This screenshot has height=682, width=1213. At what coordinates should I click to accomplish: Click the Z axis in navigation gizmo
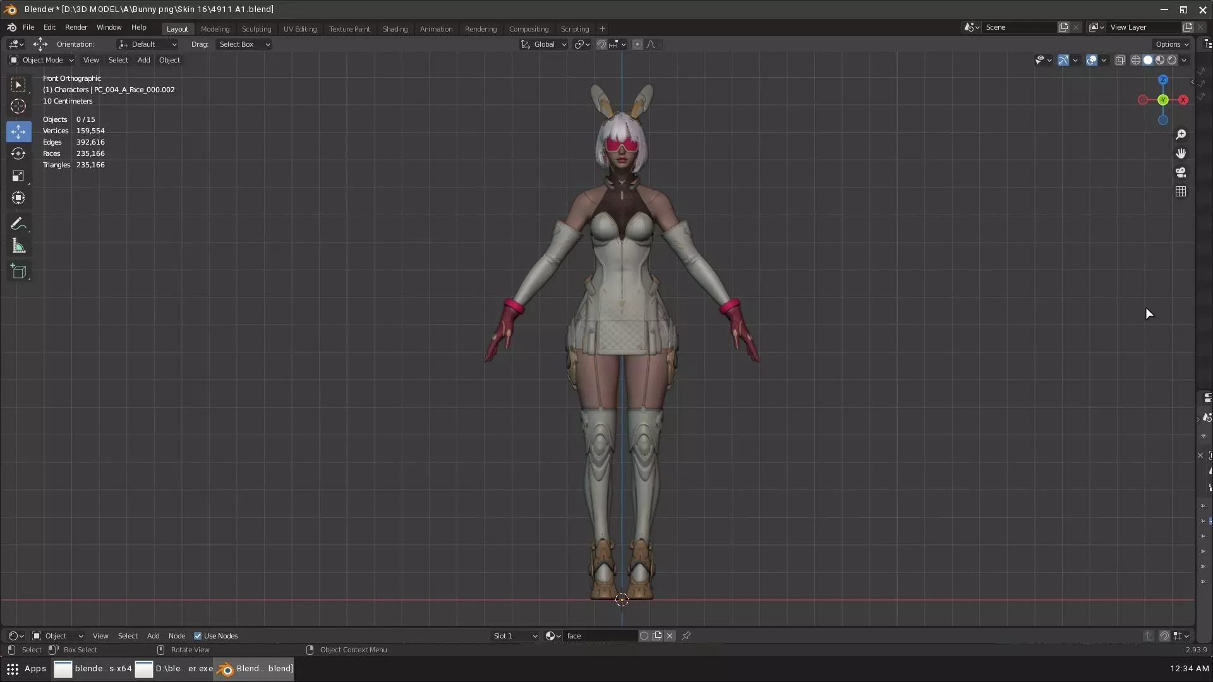coord(1163,80)
